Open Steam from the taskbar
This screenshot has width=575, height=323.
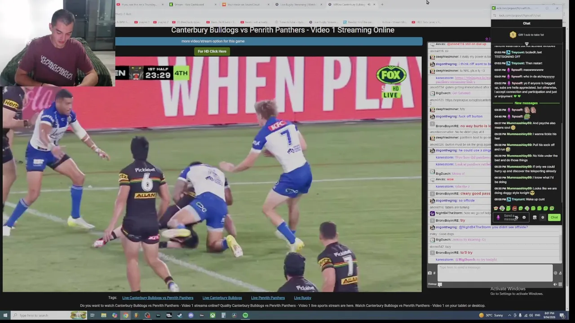(x=180, y=315)
